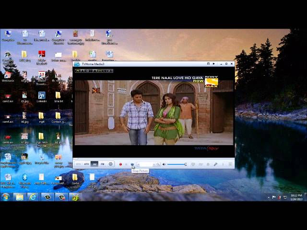Open the Webinaria desktop shortcut
Viewport: 307px width, 230px height.
pyautogui.click(x=8, y=77)
